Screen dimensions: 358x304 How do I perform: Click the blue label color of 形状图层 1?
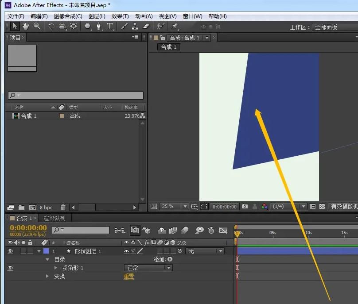coord(46,251)
